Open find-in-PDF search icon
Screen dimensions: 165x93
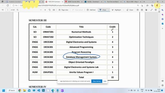[x=18, y=10]
